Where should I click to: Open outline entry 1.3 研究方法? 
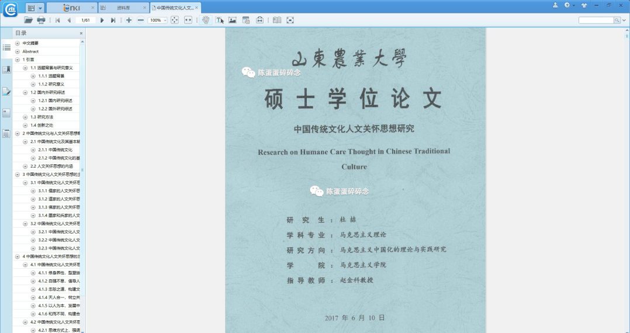42,117
